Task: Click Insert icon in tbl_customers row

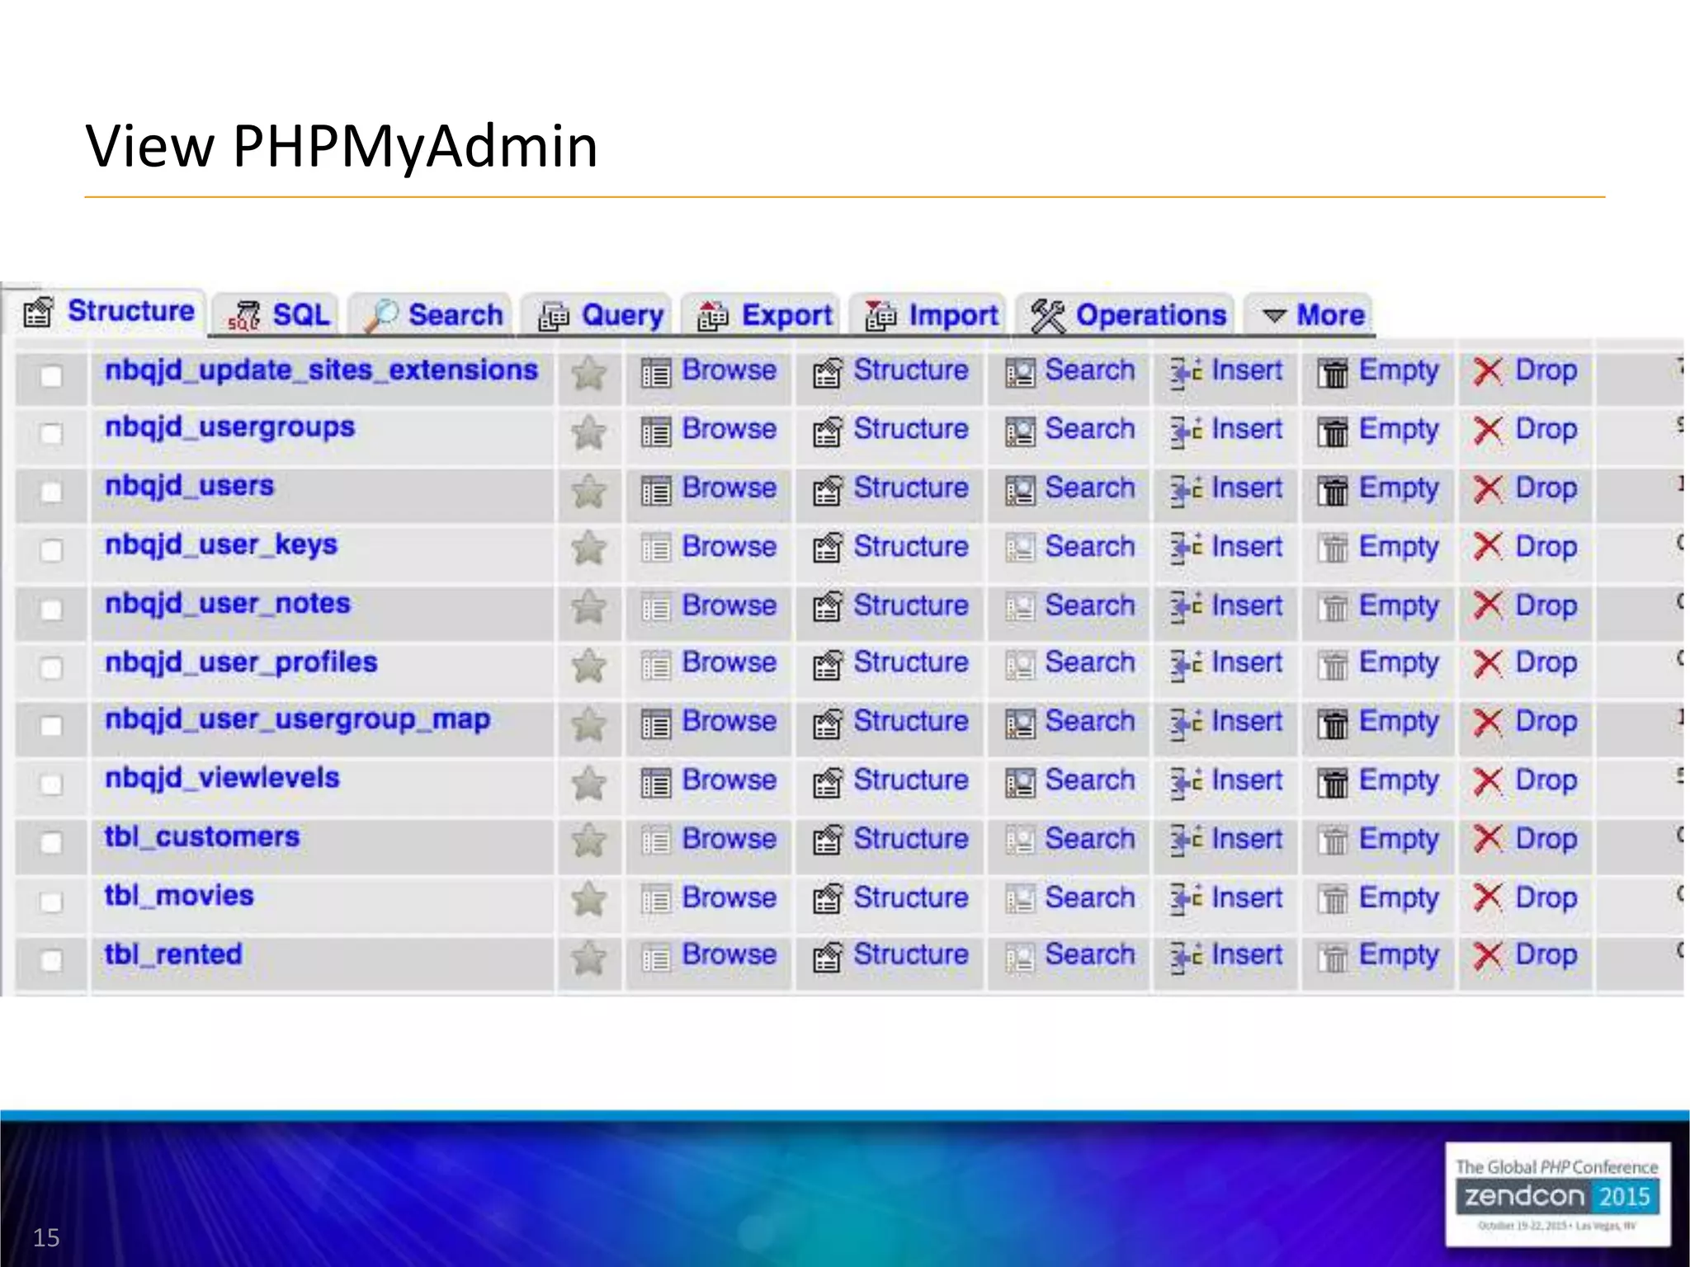Action: tap(1186, 841)
